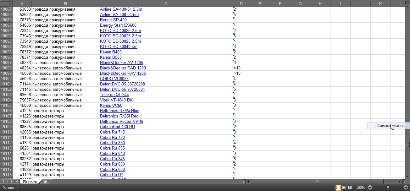Click the vertical scrollbar thumb
Viewport: 410px width, 191px height.
coord(407,144)
